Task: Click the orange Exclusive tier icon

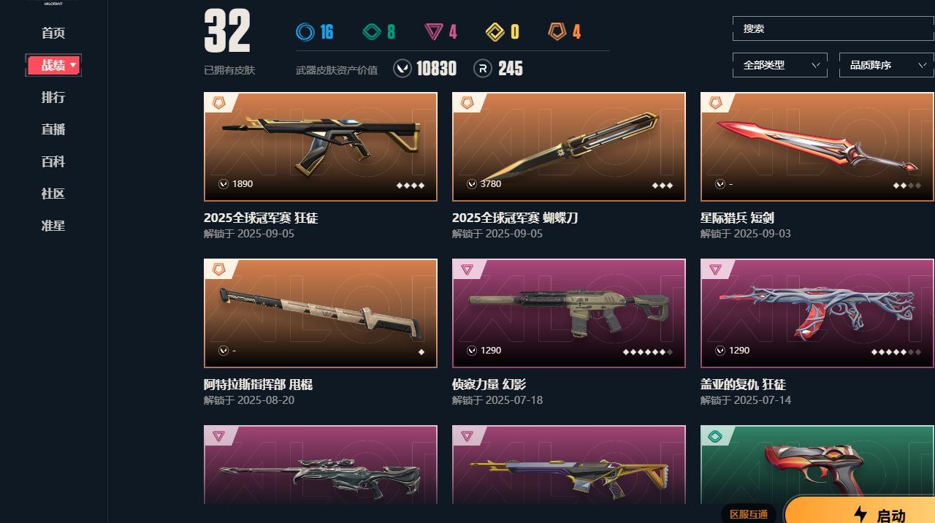Action: pos(557,32)
